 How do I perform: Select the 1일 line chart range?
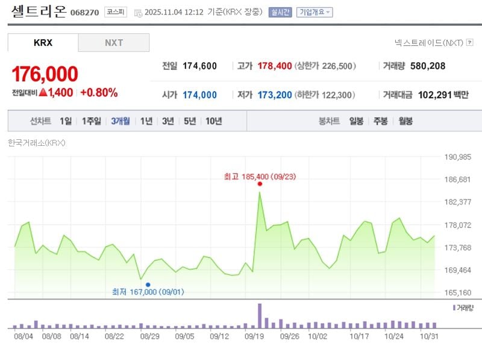point(65,121)
